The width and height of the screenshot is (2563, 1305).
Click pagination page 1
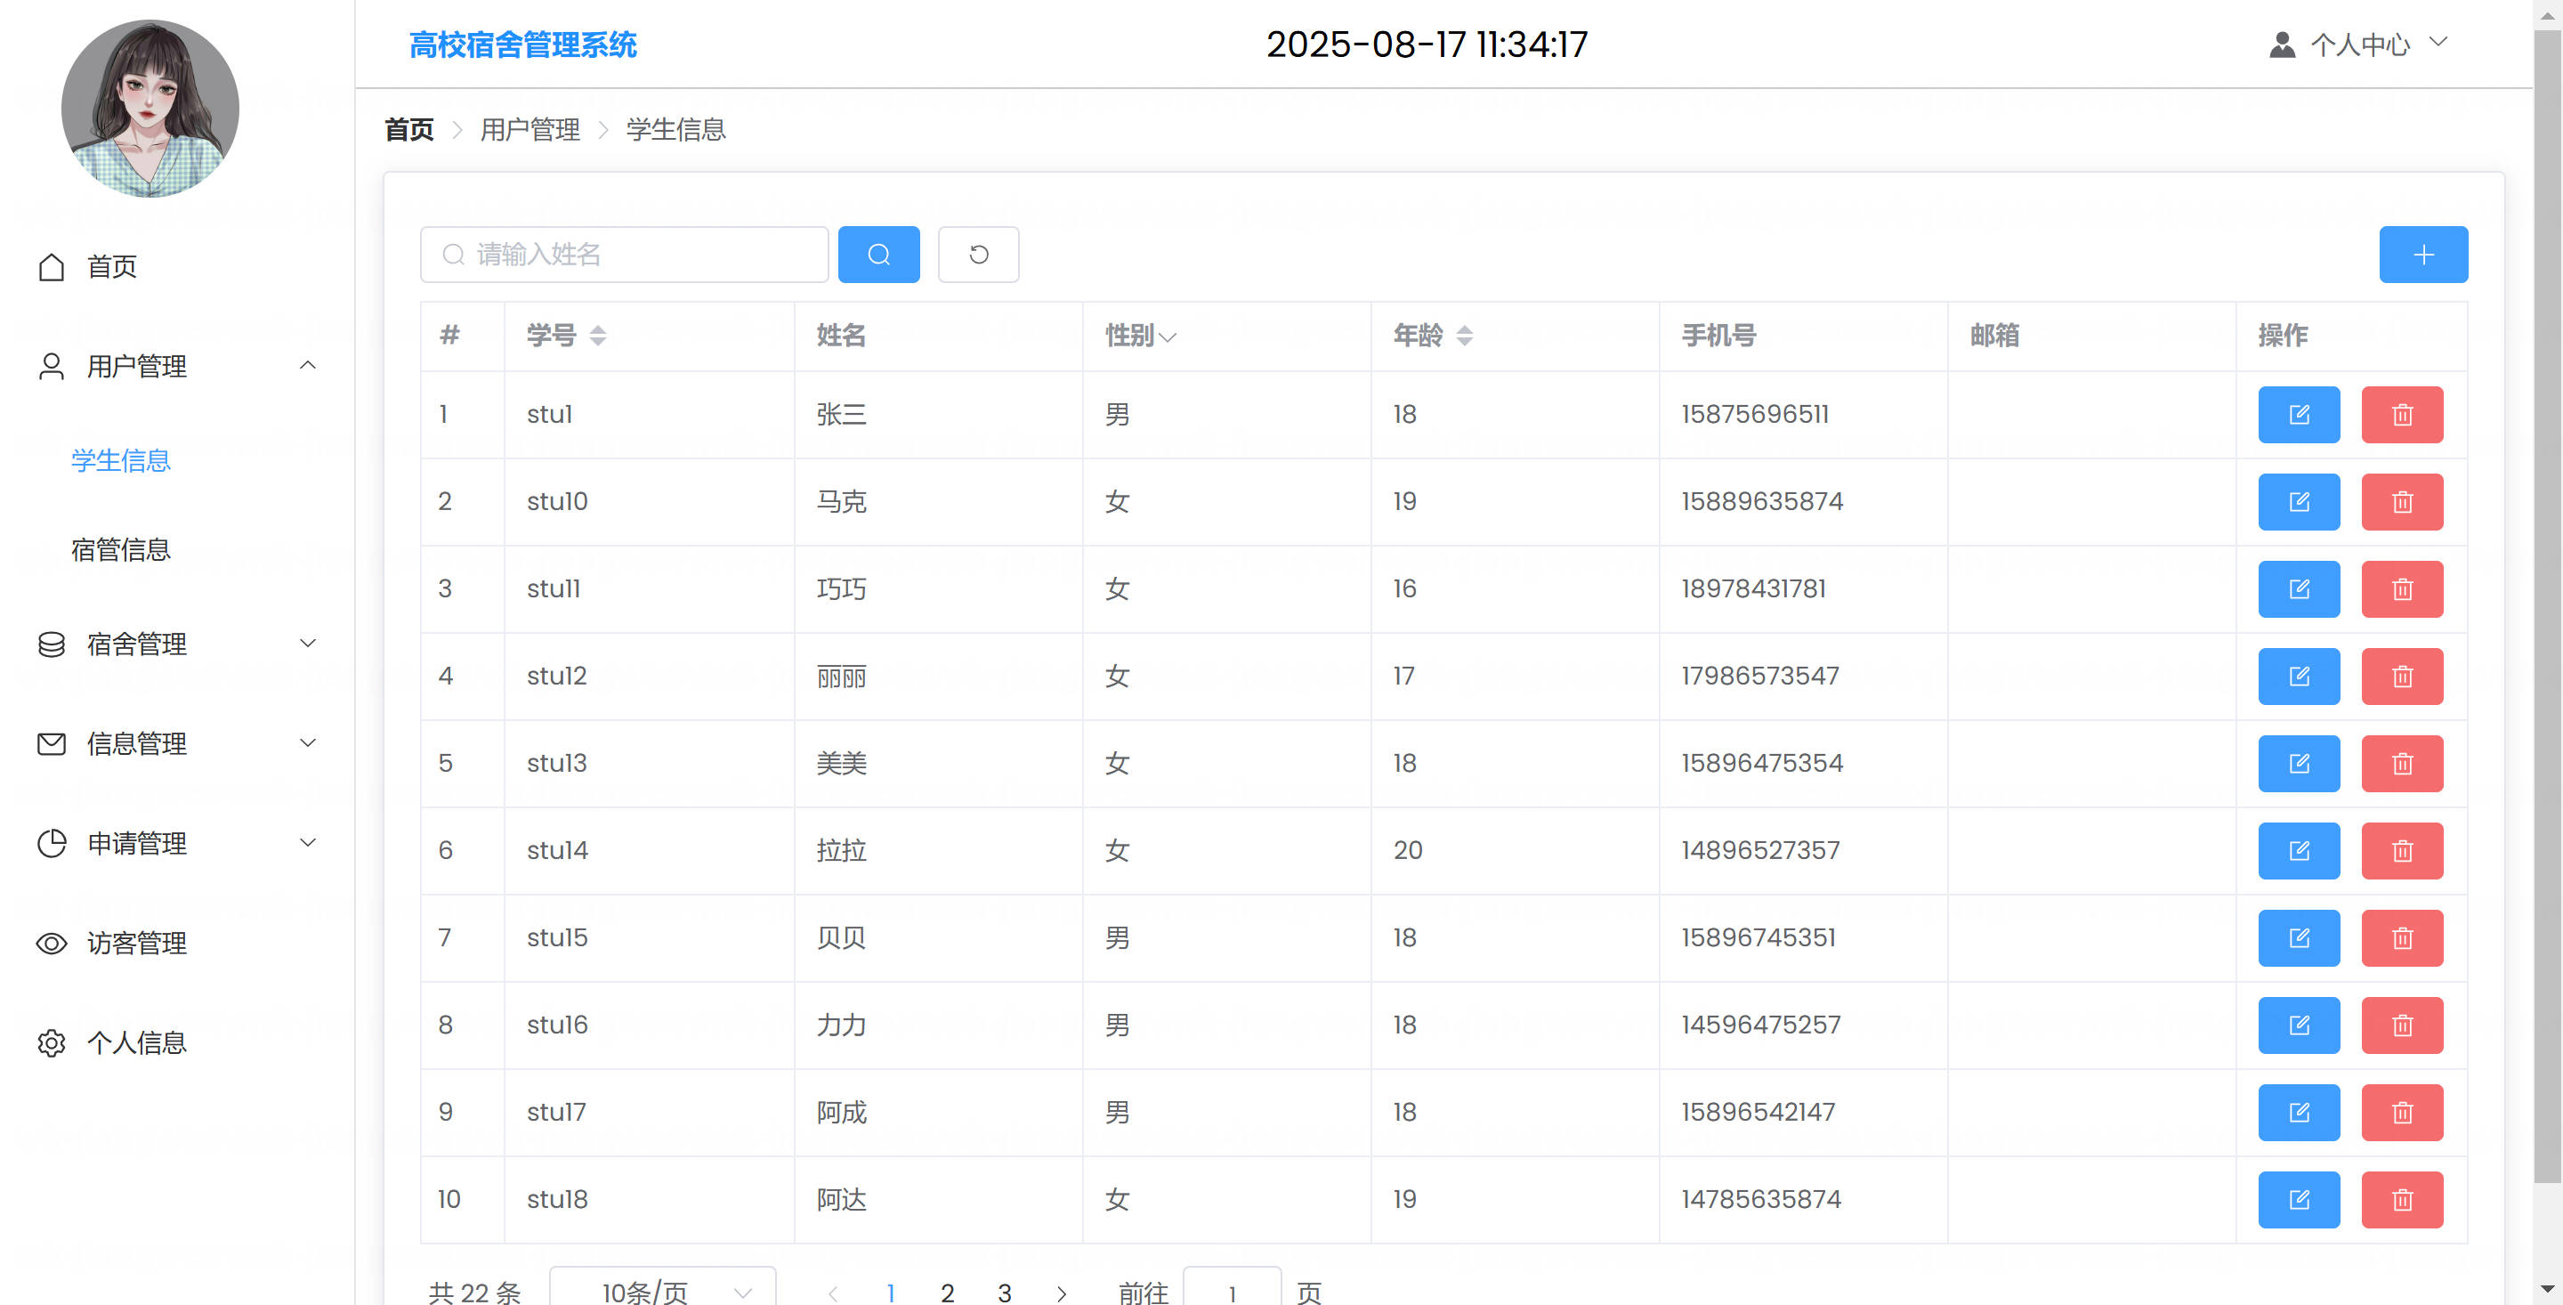coord(891,1292)
